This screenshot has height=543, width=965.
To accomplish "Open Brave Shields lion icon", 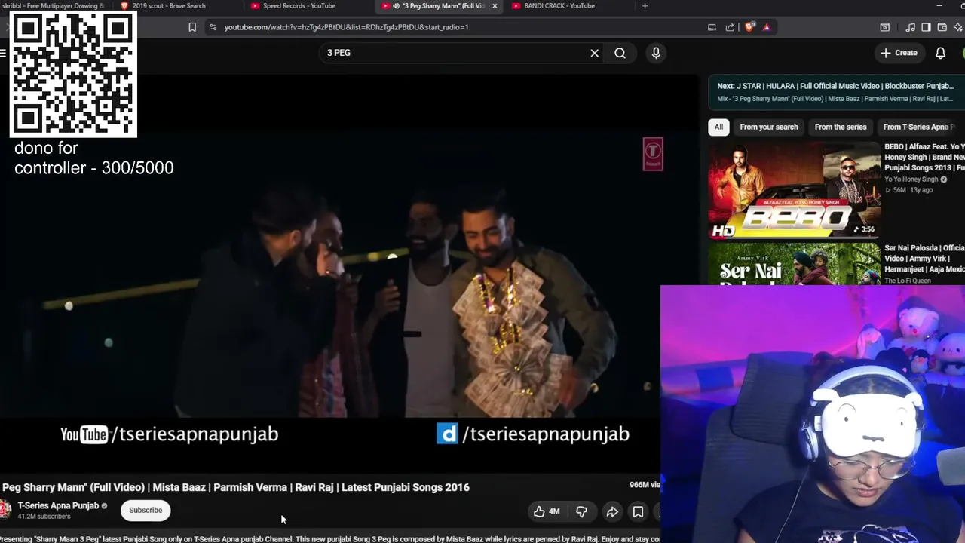I will (x=749, y=27).
